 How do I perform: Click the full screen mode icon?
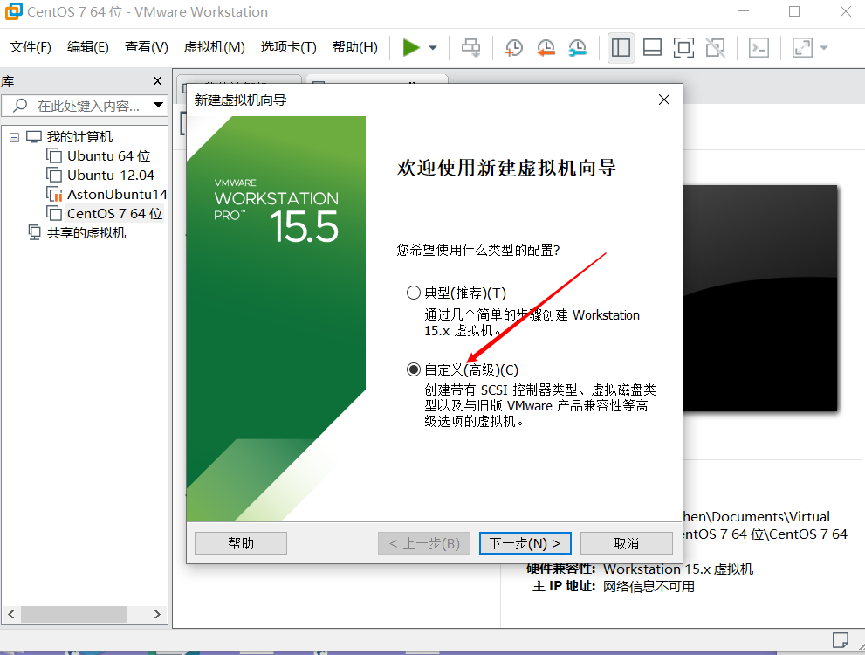click(x=683, y=48)
